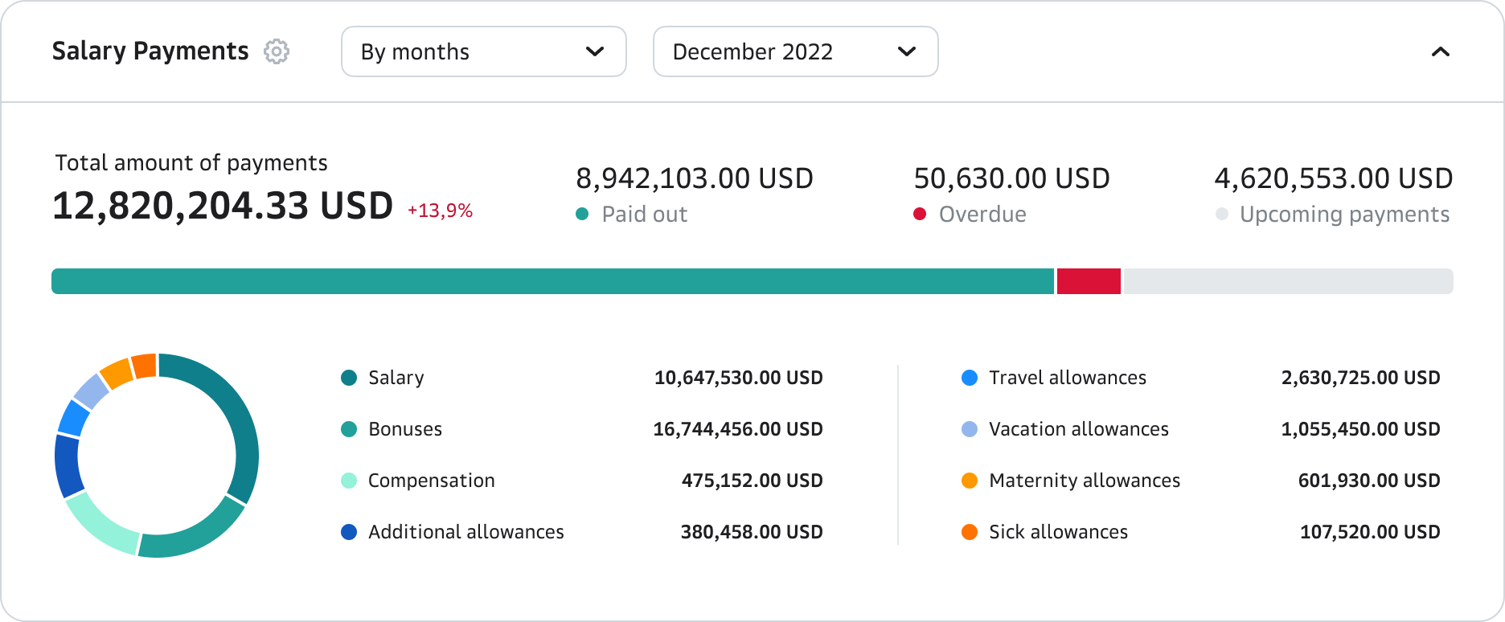The height and width of the screenshot is (622, 1505).
Task: Click the Compensation legend color dot
Action: click(x=349, y=481)
